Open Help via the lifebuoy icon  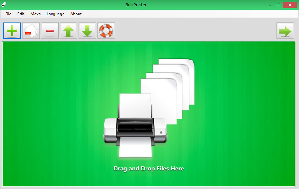pos(106,30)
